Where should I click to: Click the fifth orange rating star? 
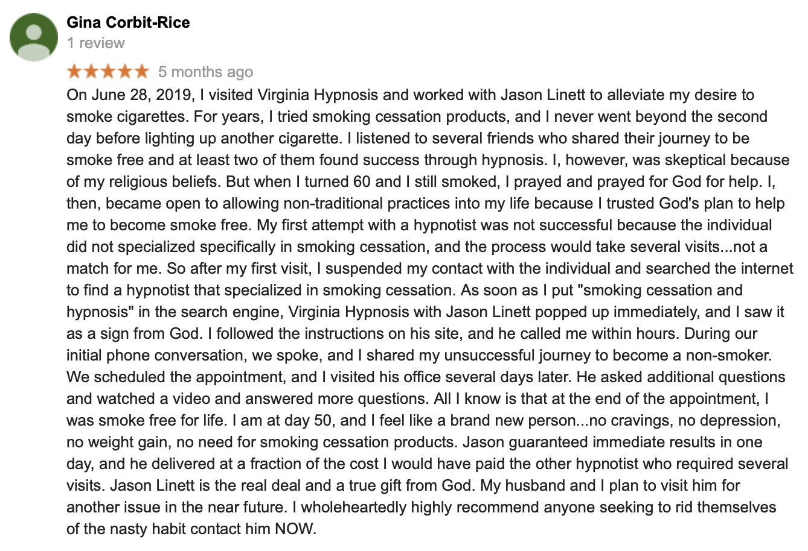pyautogui.click(x=142, y=72)
